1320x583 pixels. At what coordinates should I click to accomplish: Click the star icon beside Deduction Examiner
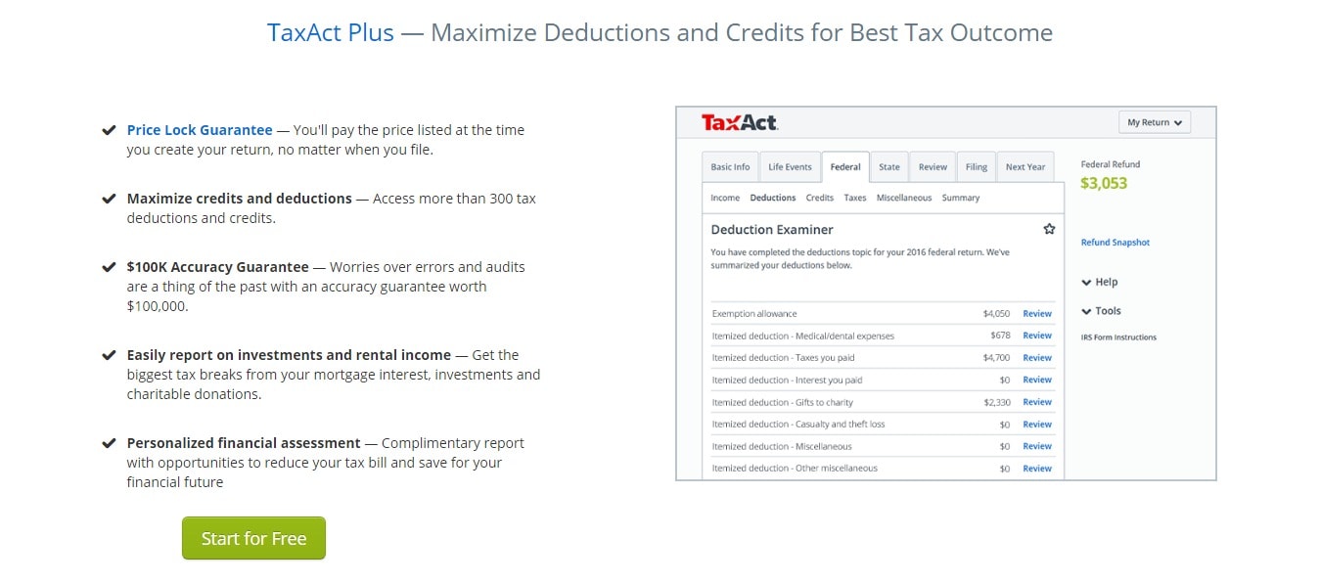[x=1049, y=229]
